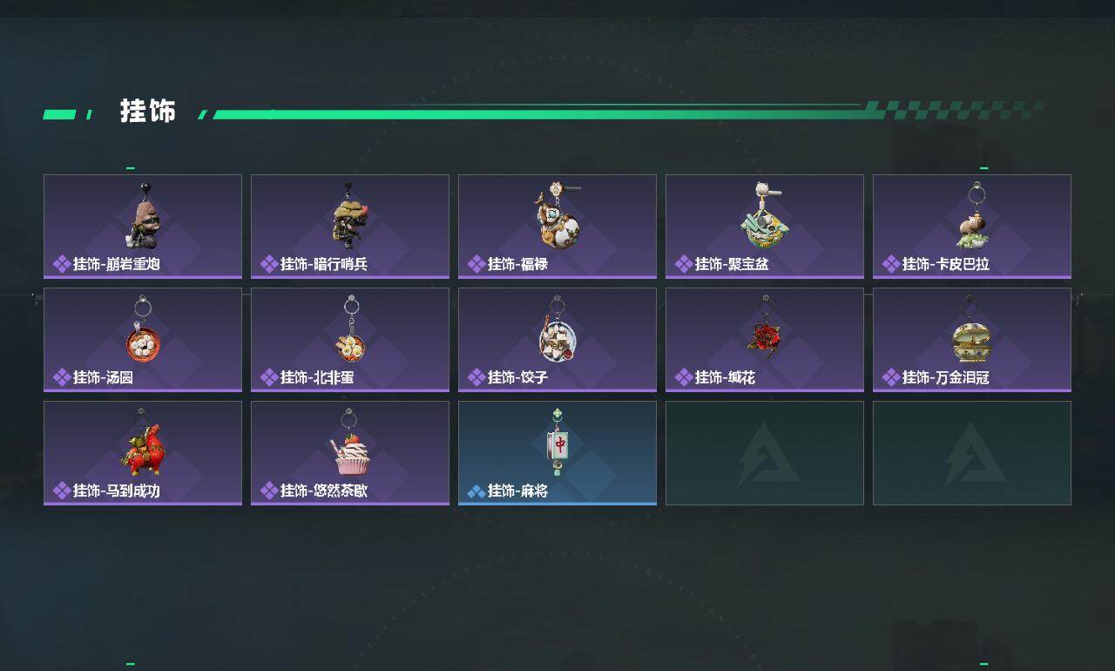This screenshot has width=1115, height=671.
Task: Click the 挂饰-马到成功 label
Action: 116,491
